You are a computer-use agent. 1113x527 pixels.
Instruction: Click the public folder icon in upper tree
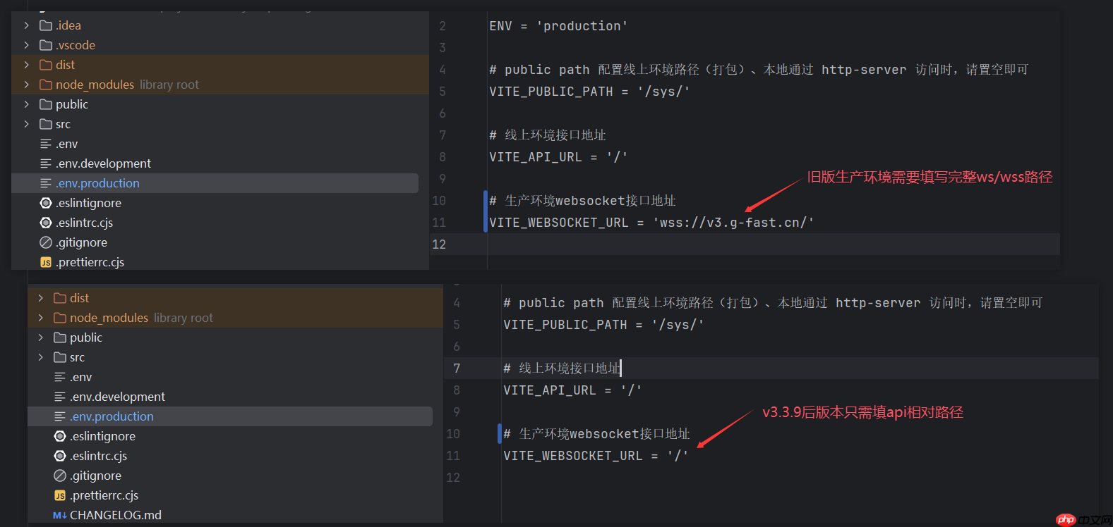pyautogui.click(x=46, y=104)
